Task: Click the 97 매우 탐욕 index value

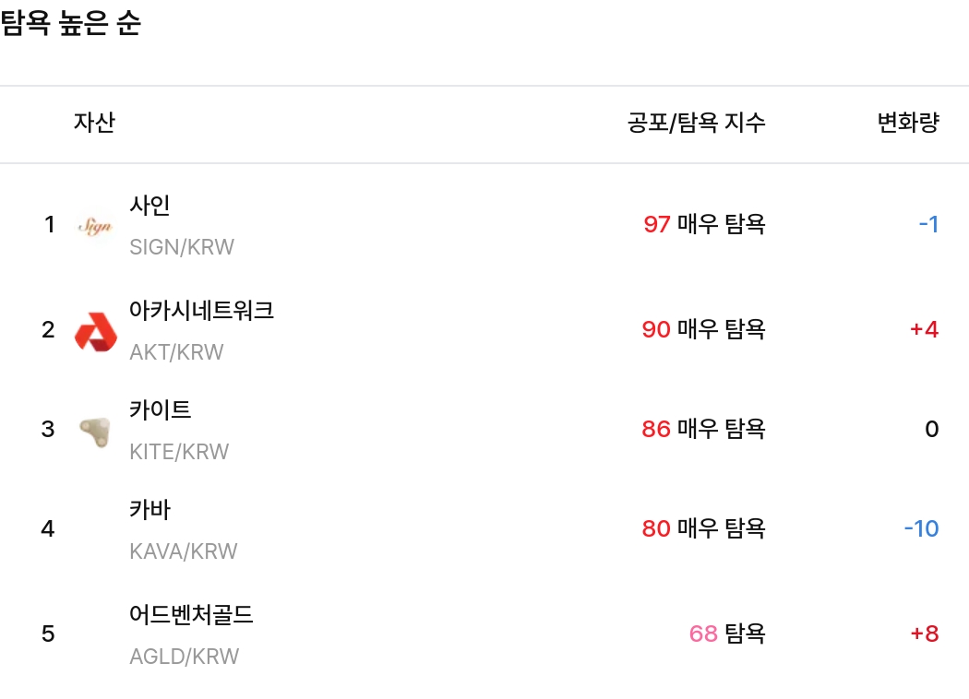Action: click(704, 224)
